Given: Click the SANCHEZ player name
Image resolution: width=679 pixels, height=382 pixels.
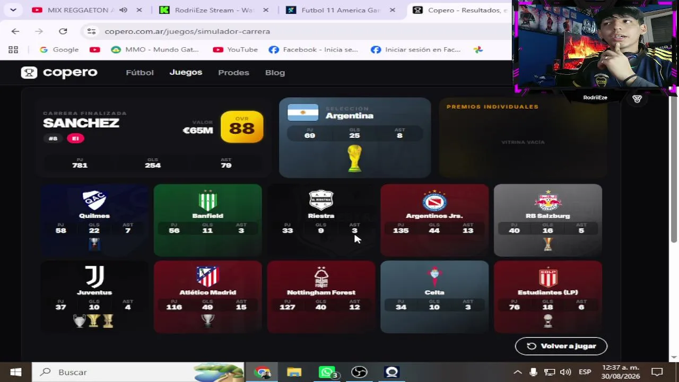Looking at the screenshot, I should [81, 123].
